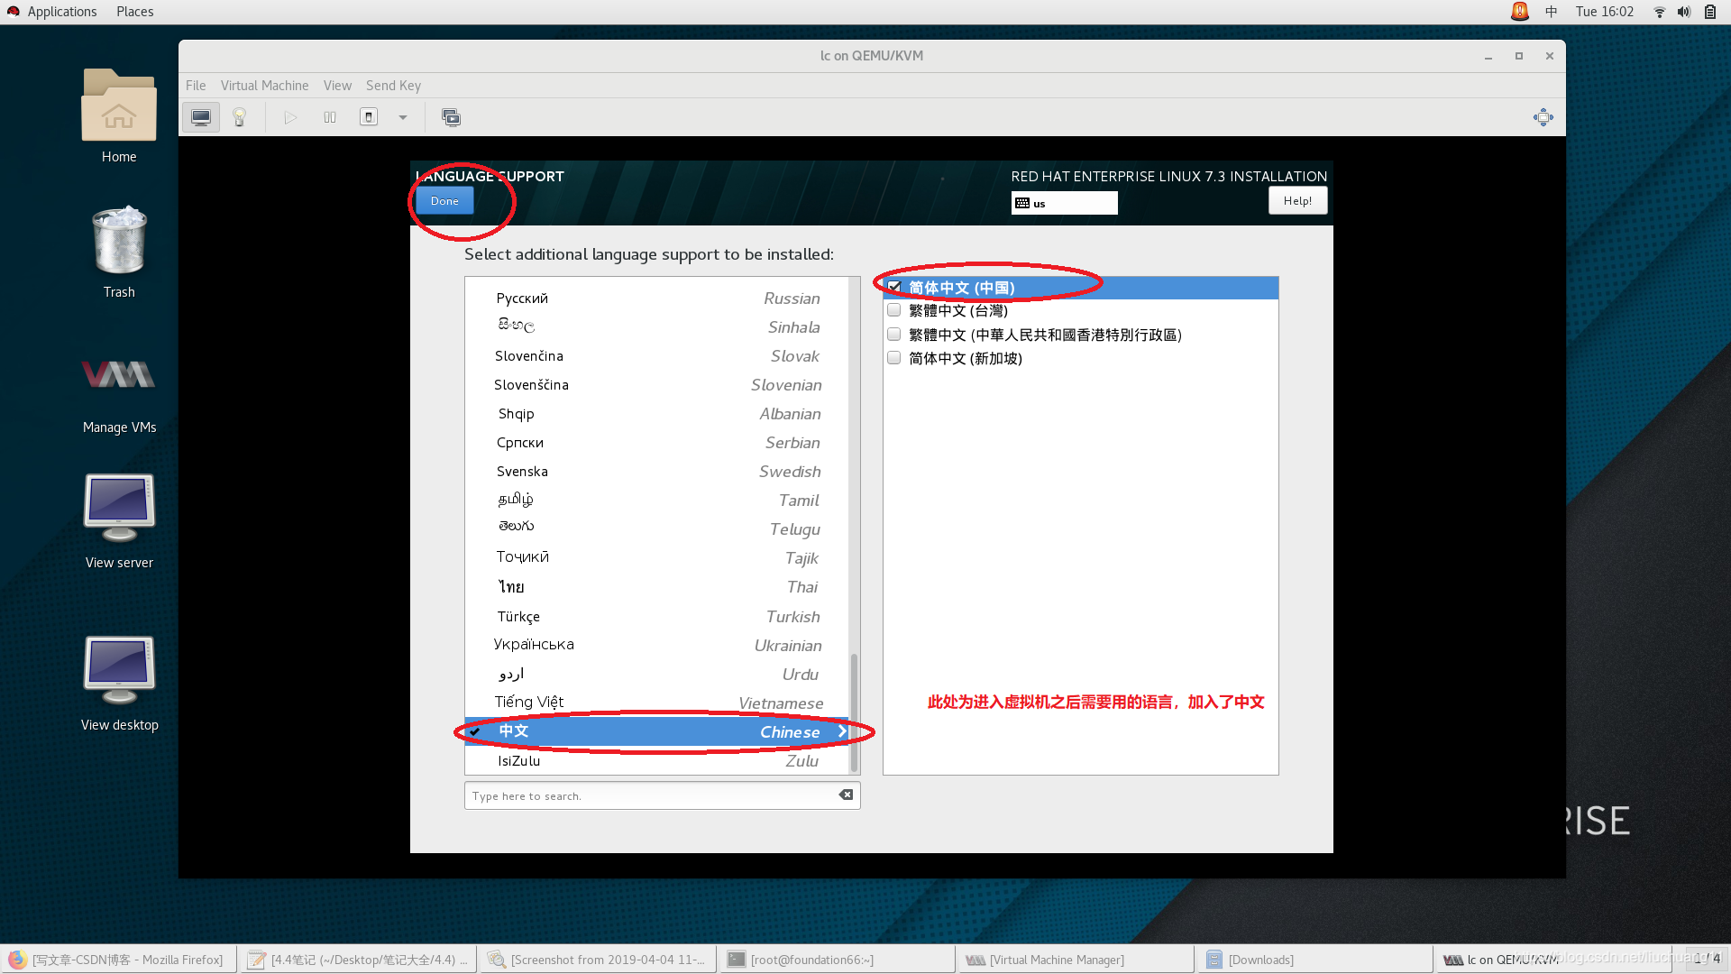
Task: Minimize the lc on QEMU/KVM window
Action: point(1488,56)
